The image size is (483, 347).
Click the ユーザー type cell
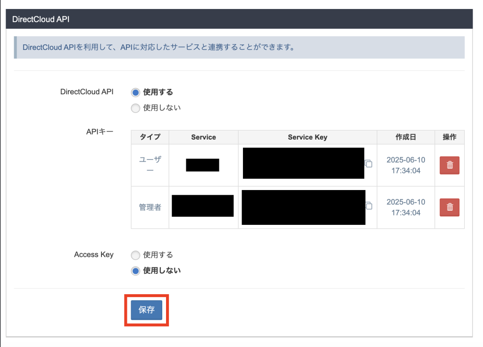pos(150,165)
